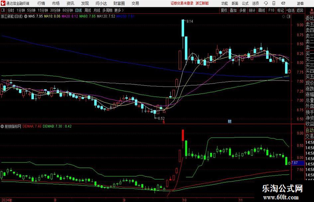
Task: Click the 浙江新能 stock name in title bar
Action: pyautogui.click(x=202, y=3)
